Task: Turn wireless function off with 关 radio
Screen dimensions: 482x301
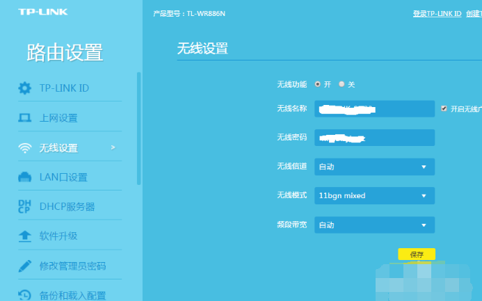Action: click(342, 84)
